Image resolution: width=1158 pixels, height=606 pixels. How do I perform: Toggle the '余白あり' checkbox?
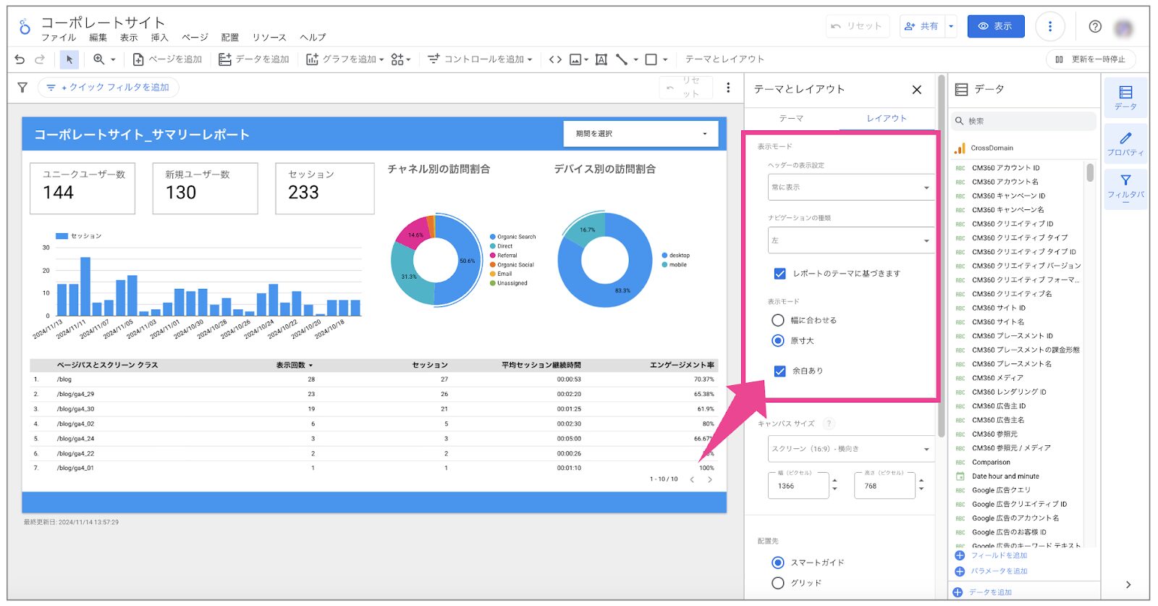tap(779, 371)
